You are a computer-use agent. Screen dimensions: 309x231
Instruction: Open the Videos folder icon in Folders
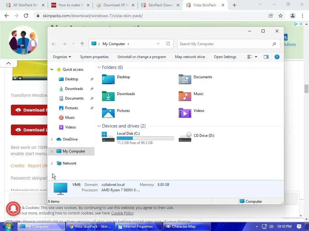click(x=185, y=113)
